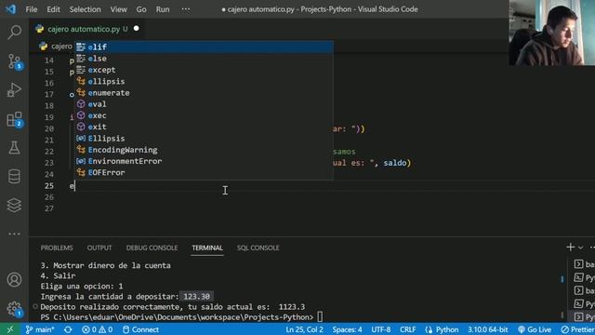Open the Extensions view
This screenshot has width=595, height=335.
pyautogui.click(x=15, y=119)
